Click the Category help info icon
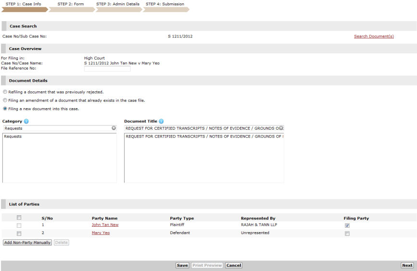 pyautogui.click(x=26, y=122)
